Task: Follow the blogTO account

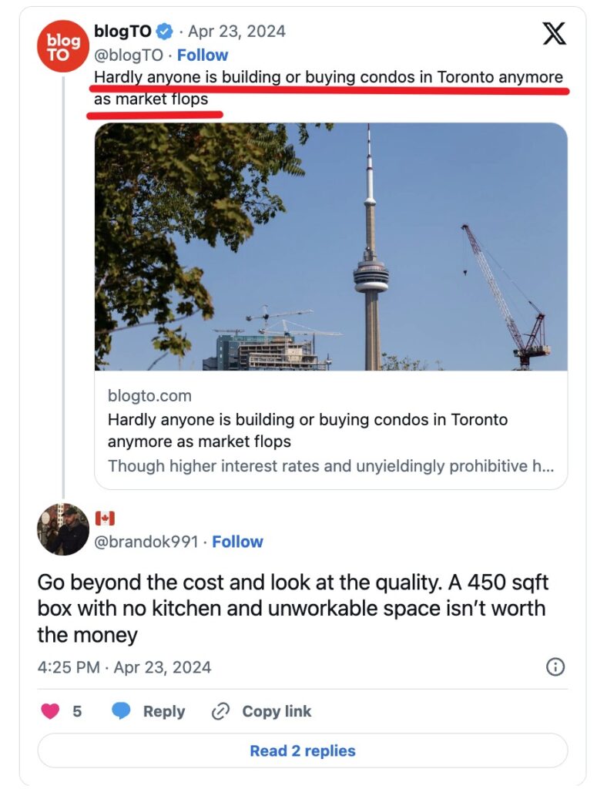Action: pos(203,55)
